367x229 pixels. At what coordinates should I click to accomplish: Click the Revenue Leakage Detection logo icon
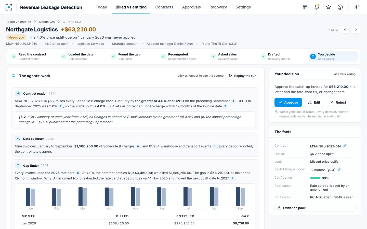(x=9, y=7)
